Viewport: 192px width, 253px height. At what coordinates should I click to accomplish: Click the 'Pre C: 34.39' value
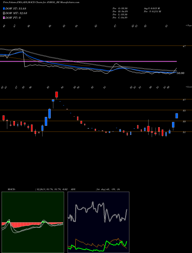[x=120, y=18]
